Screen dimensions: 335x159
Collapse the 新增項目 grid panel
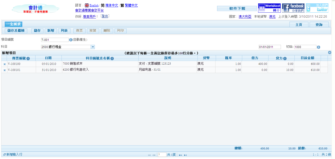tap(330, 52)
